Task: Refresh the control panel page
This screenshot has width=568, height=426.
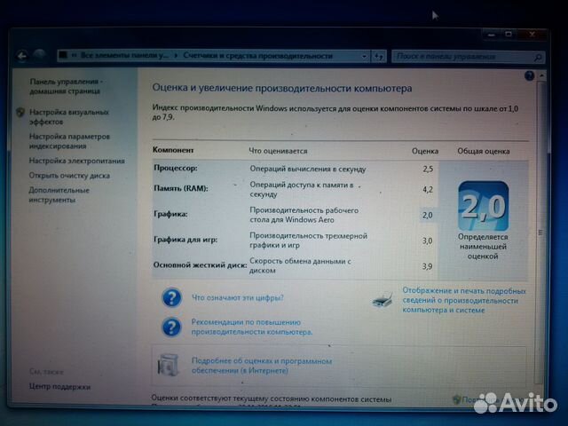Action: point(379,57)
